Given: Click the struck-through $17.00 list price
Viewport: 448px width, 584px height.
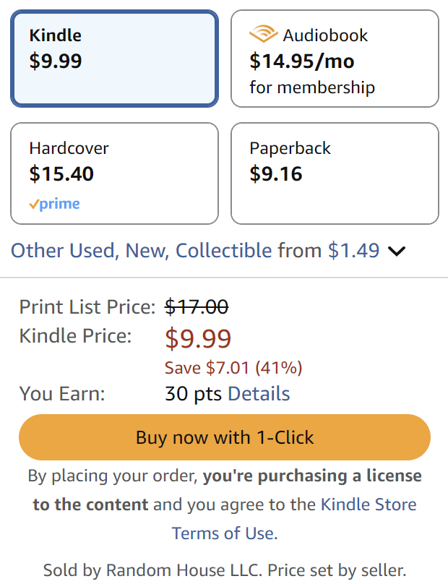Looking at the screenshot, I should [197, 307].
